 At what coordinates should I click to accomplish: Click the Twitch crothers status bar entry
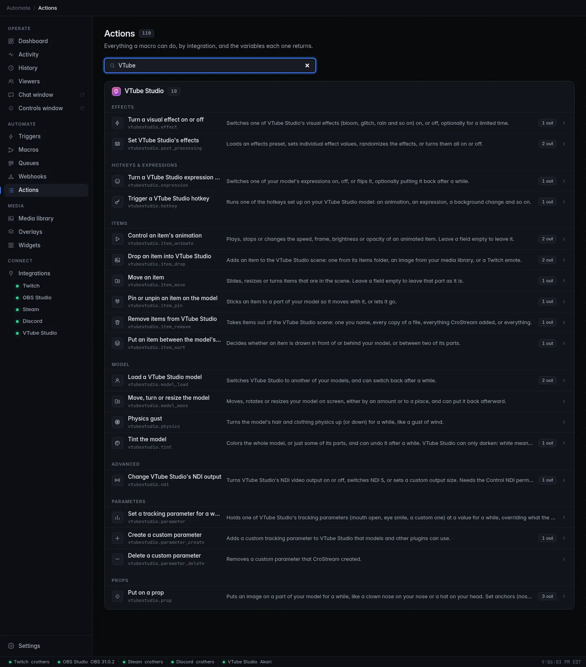click(x=29, y=662)
